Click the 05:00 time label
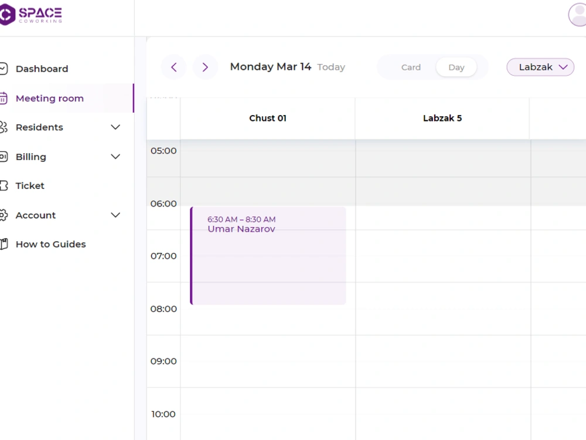The width and height of the screenshot is (586, 440). tap(163, 151)
